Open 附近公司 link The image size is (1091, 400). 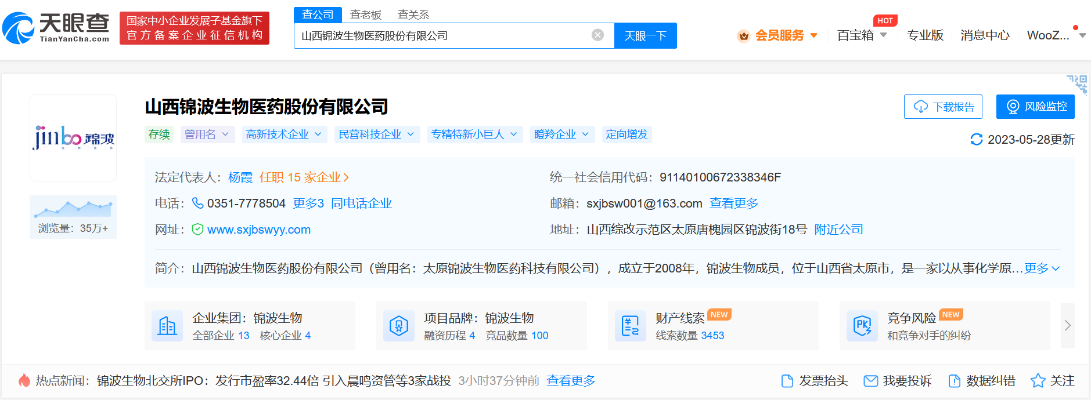tap(838, 230)
